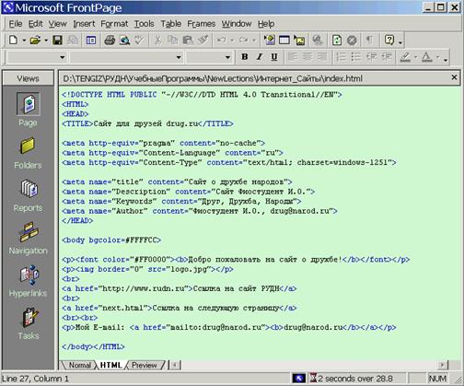Expand the style dropdown list
Viewport: 464px width, 386px height.
pyautogui.click(x=63, y=57)
